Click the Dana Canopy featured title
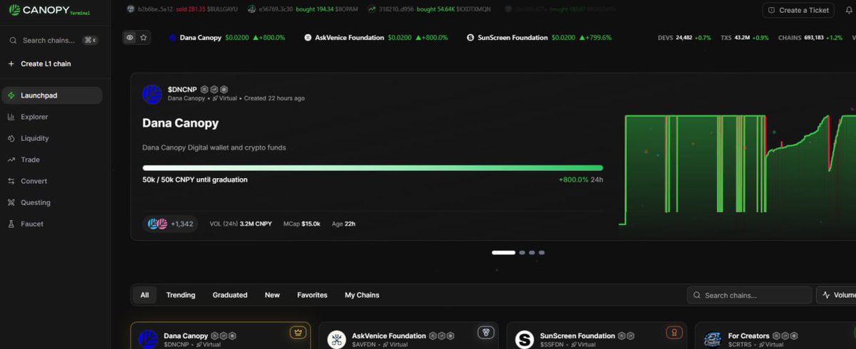Screen dimensions: 856x349 tap(181, 123)
